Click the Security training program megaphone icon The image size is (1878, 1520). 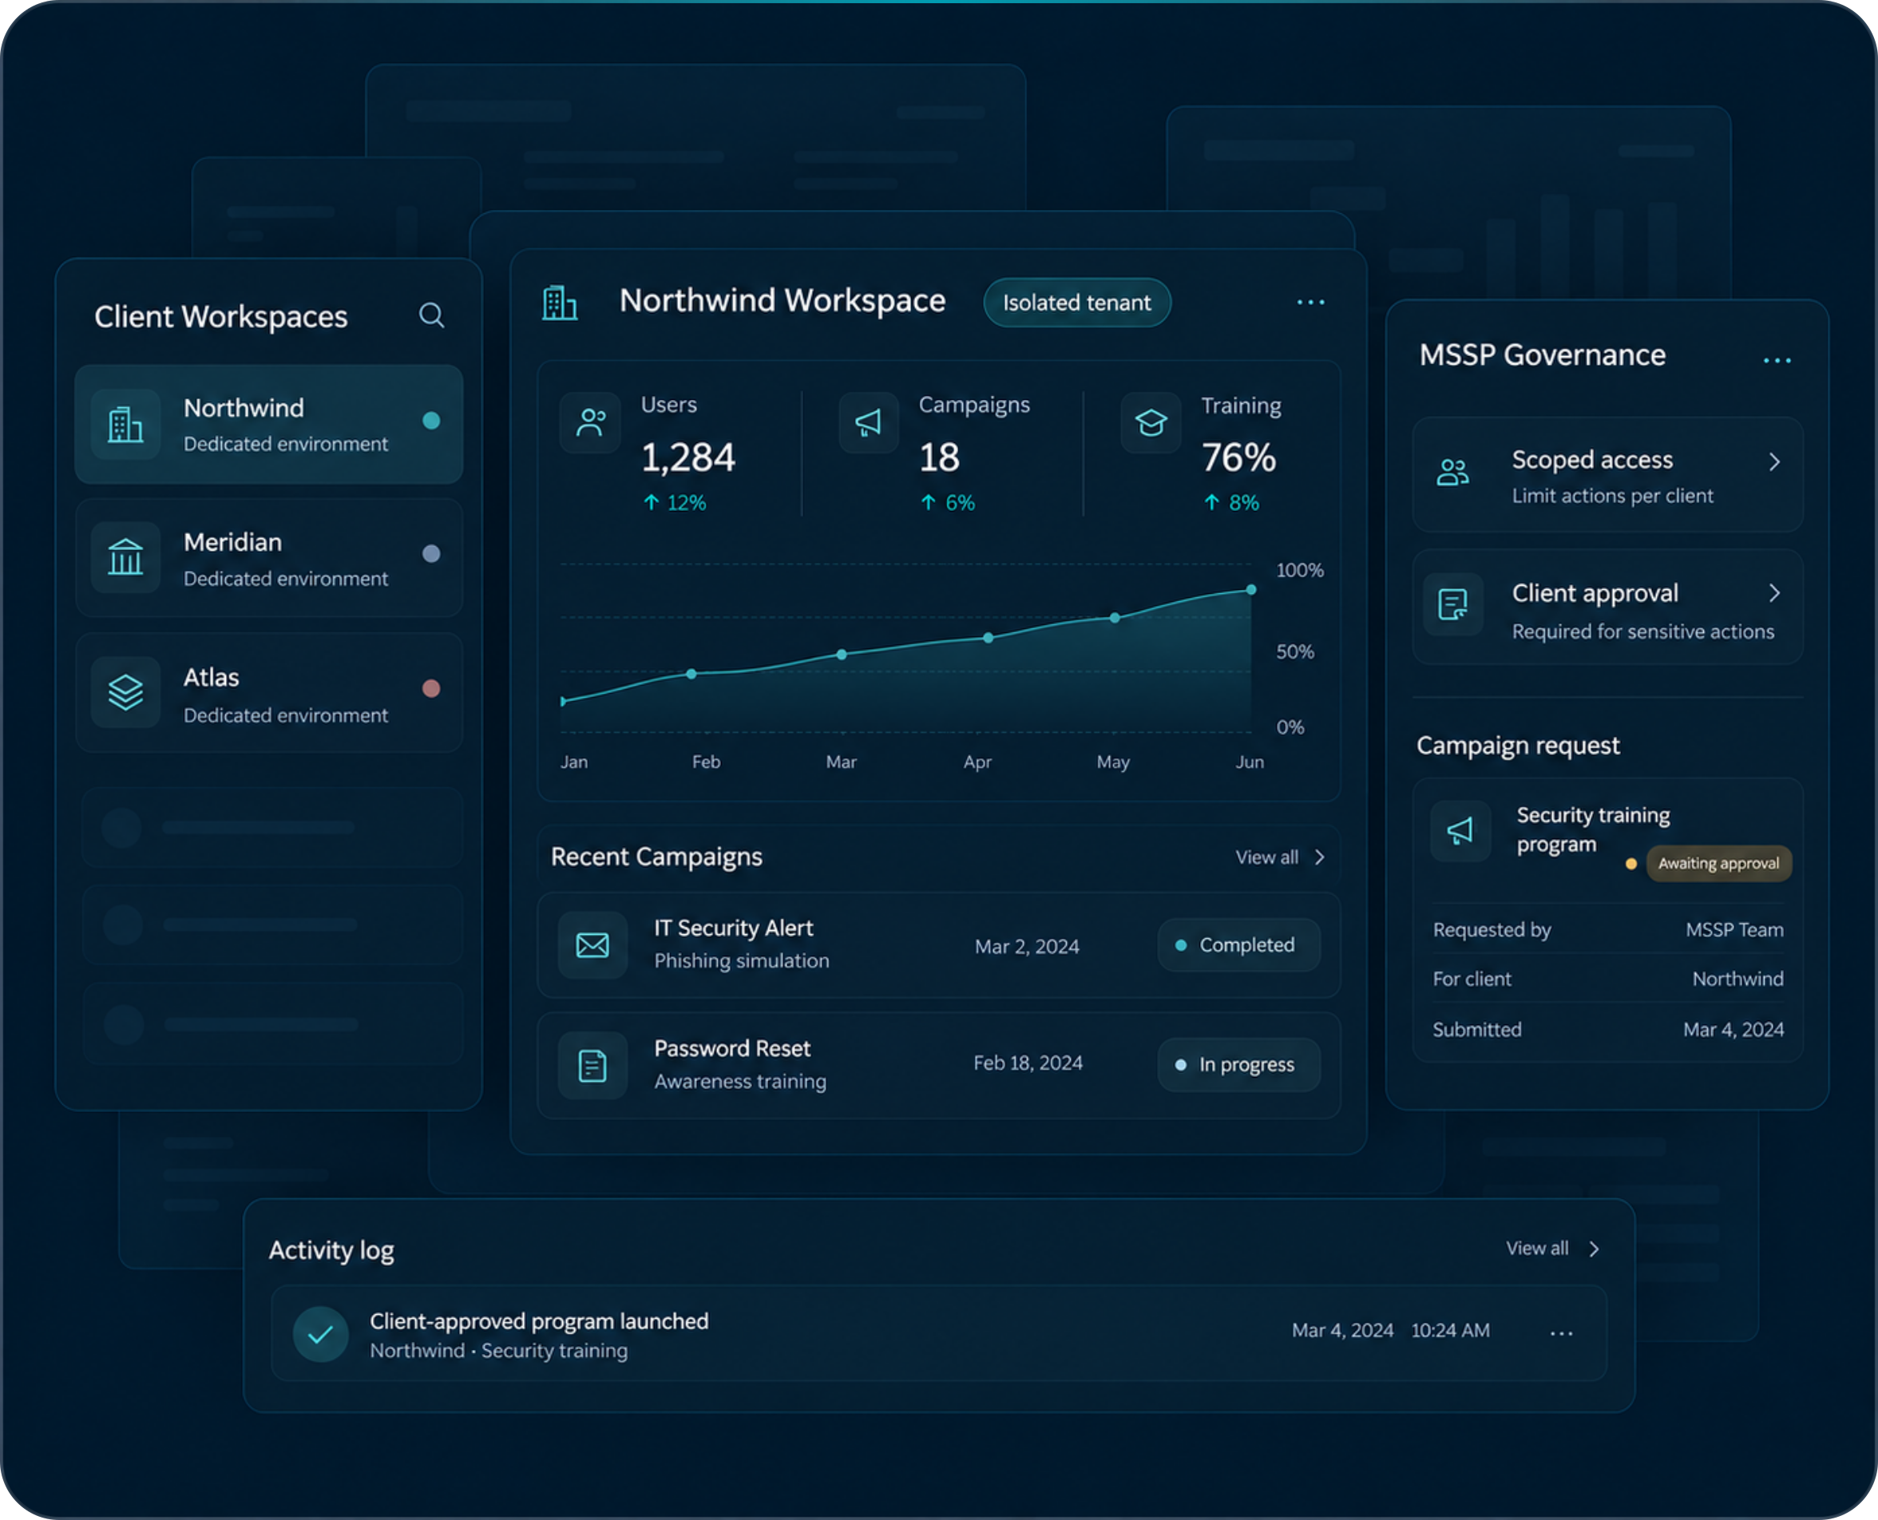pos(1460,831)
